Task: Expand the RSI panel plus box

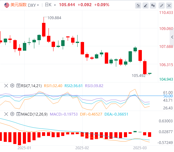Action: click(x=18, y=86)
